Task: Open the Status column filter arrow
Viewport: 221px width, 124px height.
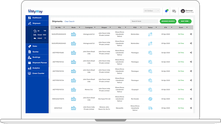Action: [x=156, y=27]
